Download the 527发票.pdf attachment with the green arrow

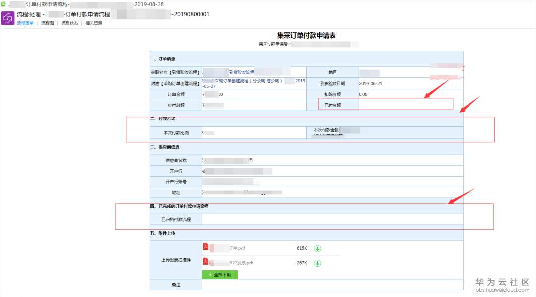317,263
